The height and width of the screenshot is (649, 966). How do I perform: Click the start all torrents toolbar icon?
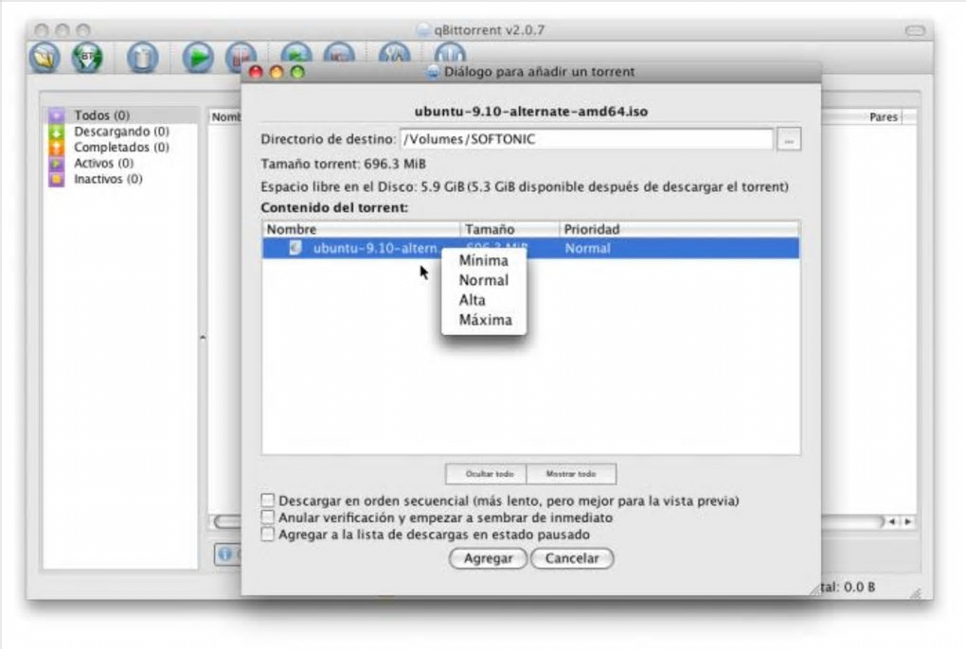pyautogui.click(x=296, y=53)
